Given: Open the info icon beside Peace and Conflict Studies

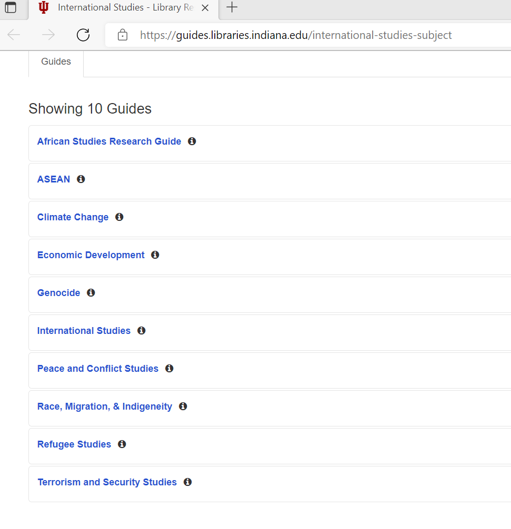Looking at the screenshot, I should [x=169, y=368].
